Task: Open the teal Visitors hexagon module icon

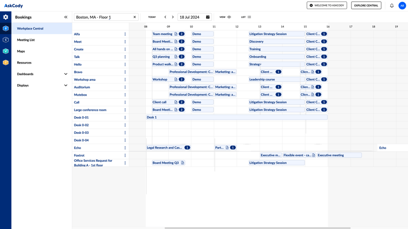Action: point(6,51)
